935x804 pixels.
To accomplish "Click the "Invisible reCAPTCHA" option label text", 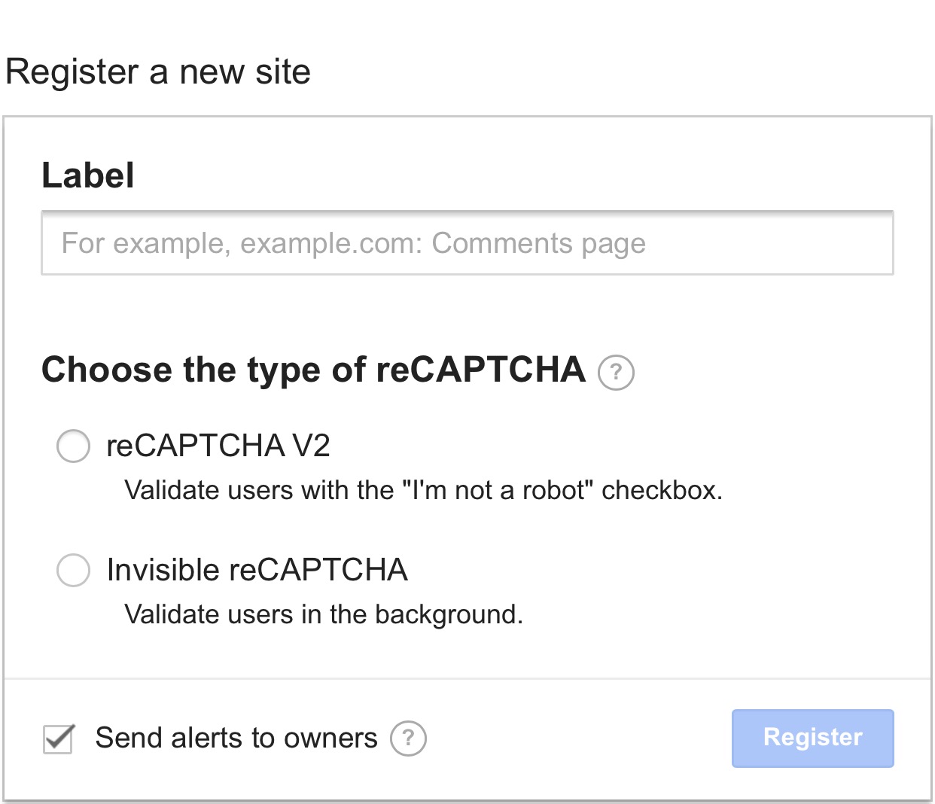I will tap(257, 570).
